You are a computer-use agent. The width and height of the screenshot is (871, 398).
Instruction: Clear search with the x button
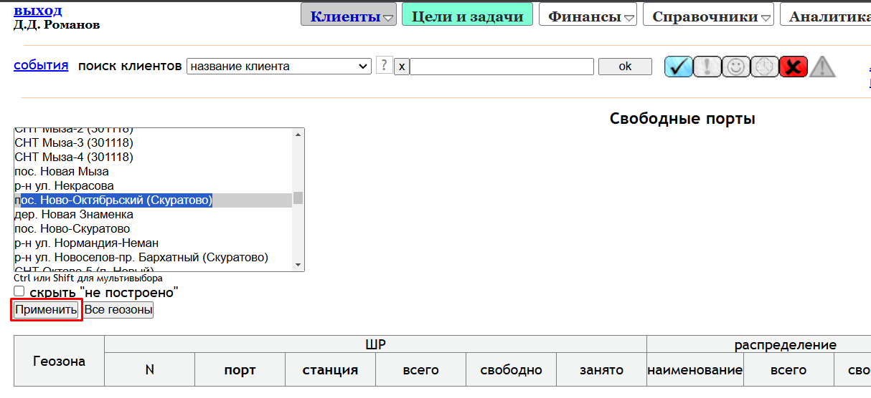(x=402, y=67)
